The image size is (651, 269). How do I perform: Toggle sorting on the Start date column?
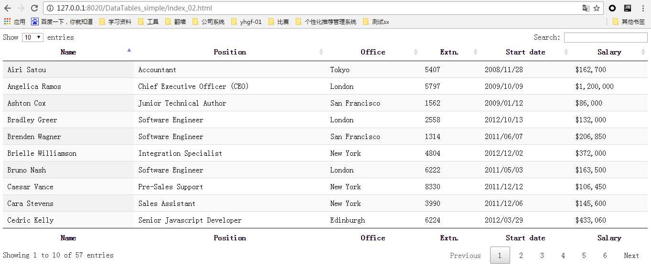566,52
